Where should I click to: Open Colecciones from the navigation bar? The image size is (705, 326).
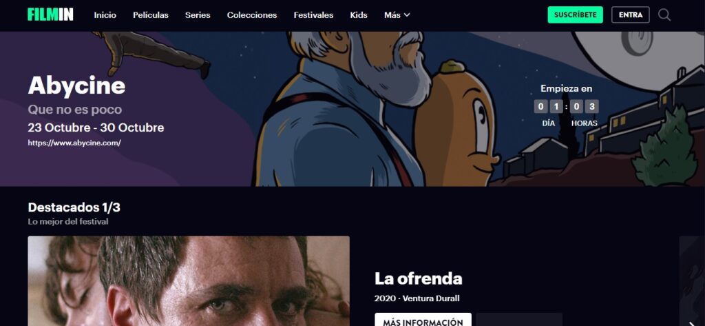click(x=252, y=15)
